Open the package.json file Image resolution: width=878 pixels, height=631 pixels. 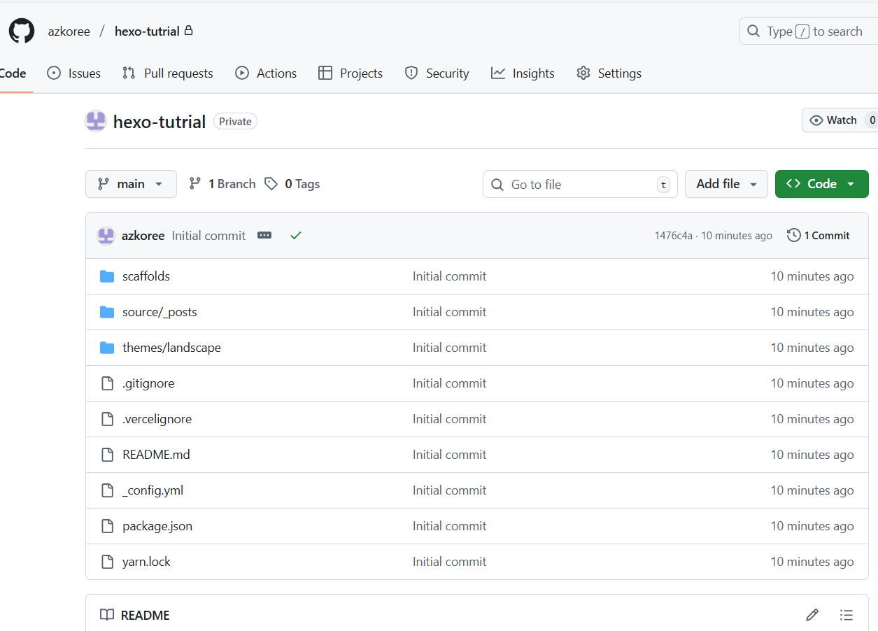[x=157, y=526]
